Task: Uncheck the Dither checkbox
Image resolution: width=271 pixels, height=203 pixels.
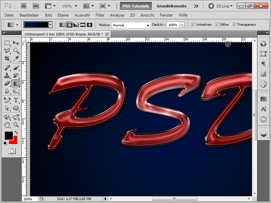Action: [217, 25]
